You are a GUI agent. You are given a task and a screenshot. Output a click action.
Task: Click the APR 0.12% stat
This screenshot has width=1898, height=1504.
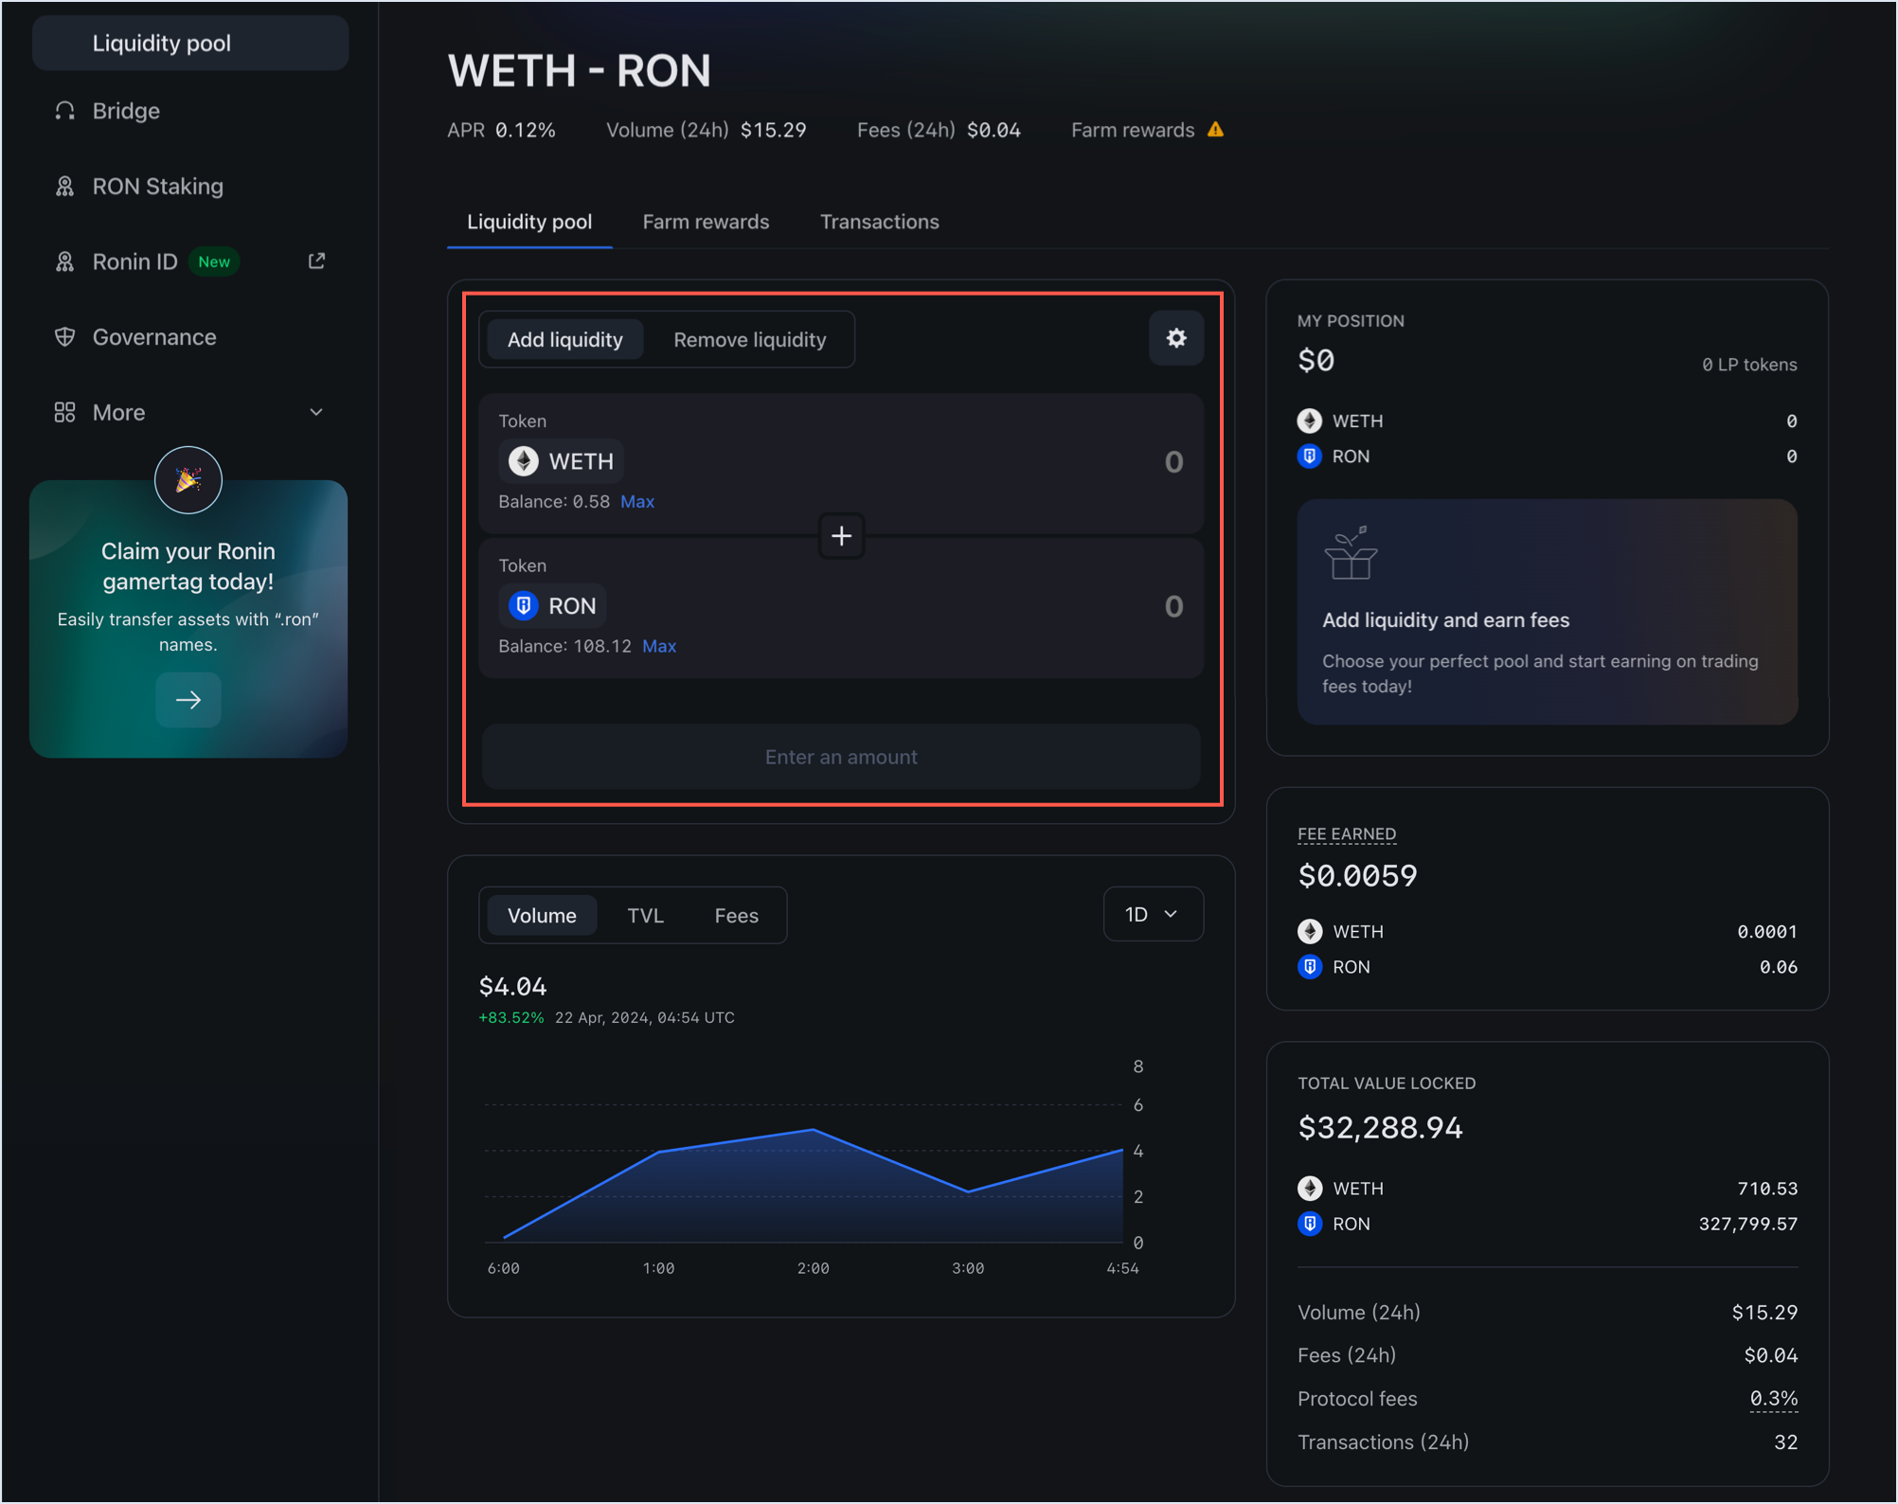(x=501, y=130)
